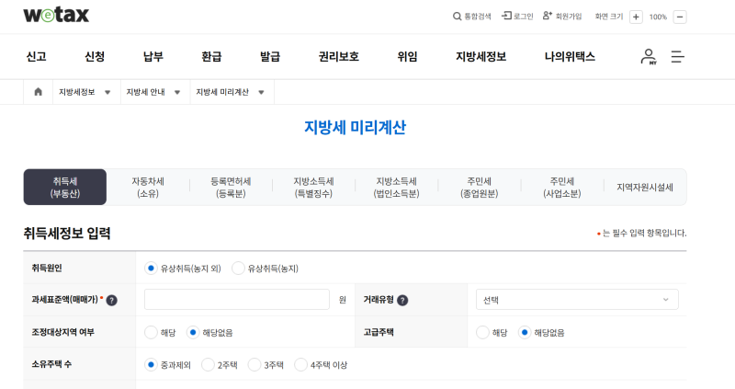Screen dimensions: 735x389
Task: Switch to 취득세 (부동산) tab
Action: click(x=65, y=188)
